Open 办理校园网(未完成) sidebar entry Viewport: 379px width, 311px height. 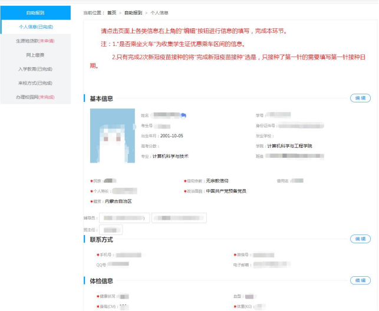click(35, 97)
